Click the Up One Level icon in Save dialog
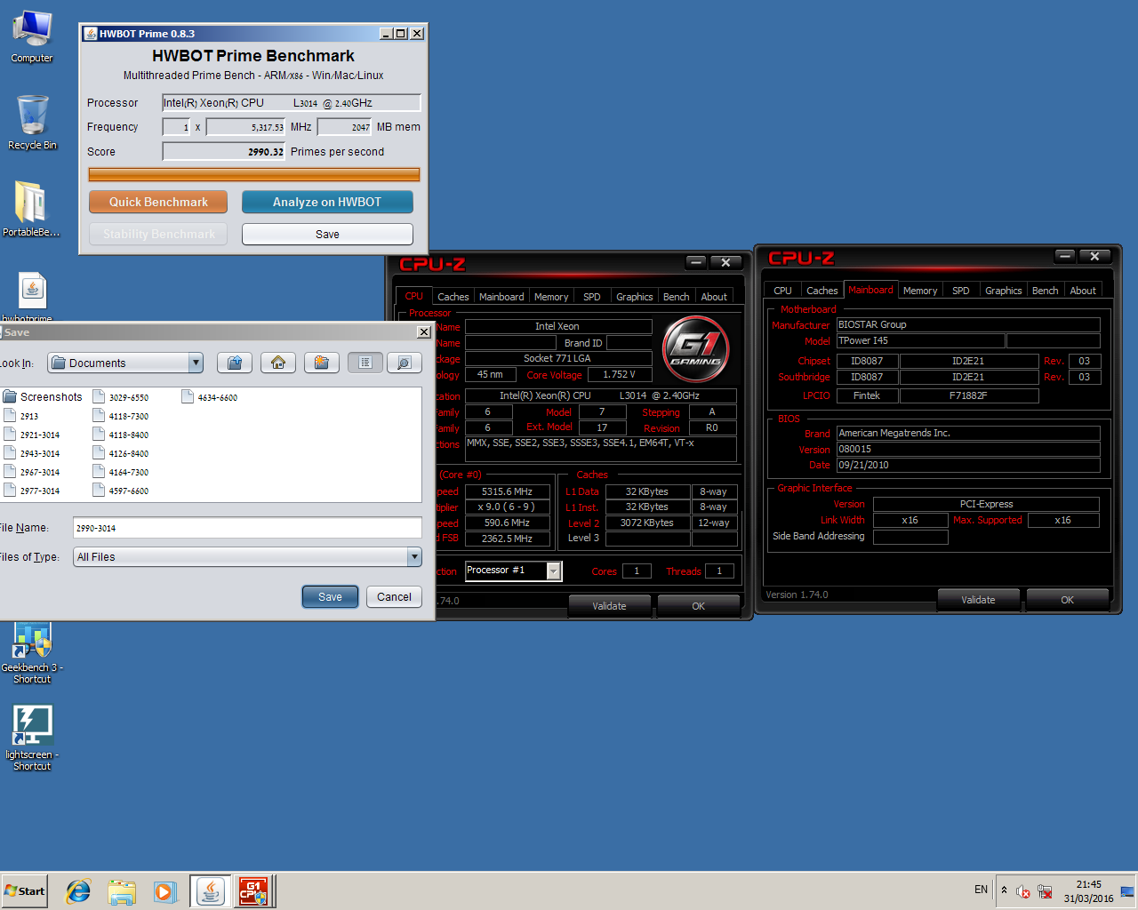The width and height of the screenshot is (1138, 910). 235,363
